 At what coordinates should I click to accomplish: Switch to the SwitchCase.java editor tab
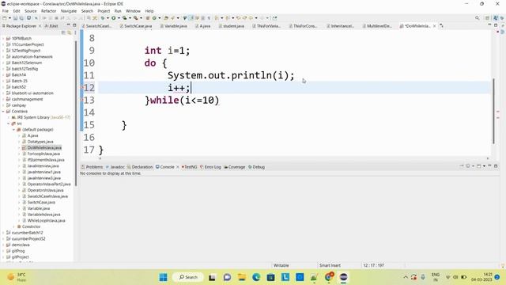[135, 26]
